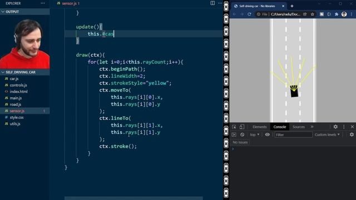Reload the browser page
The height and width of the screenshot is (200, 356).
249,14
